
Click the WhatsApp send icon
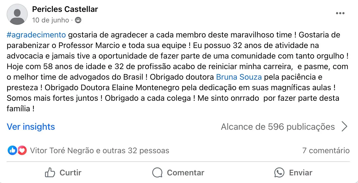click(x=279, y=173)
